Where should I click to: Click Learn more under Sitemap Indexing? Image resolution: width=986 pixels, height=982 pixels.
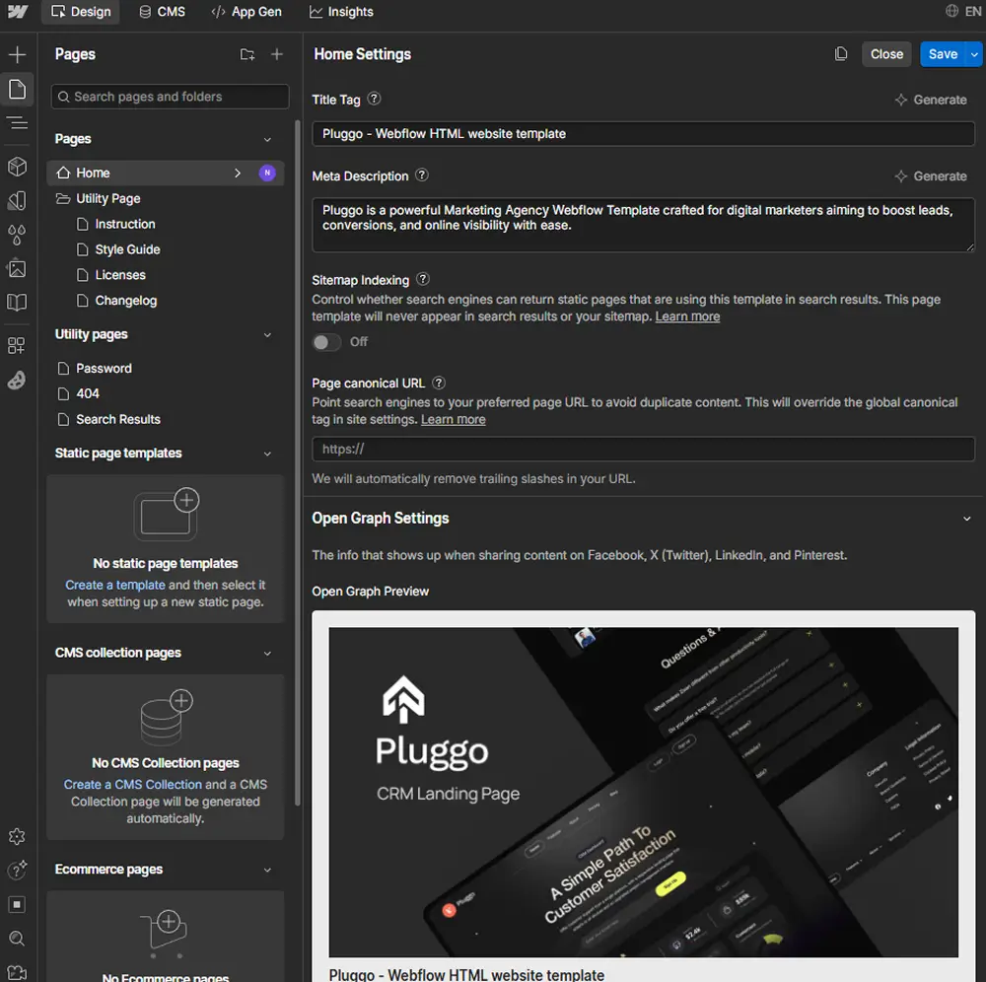tap(687, 316)
